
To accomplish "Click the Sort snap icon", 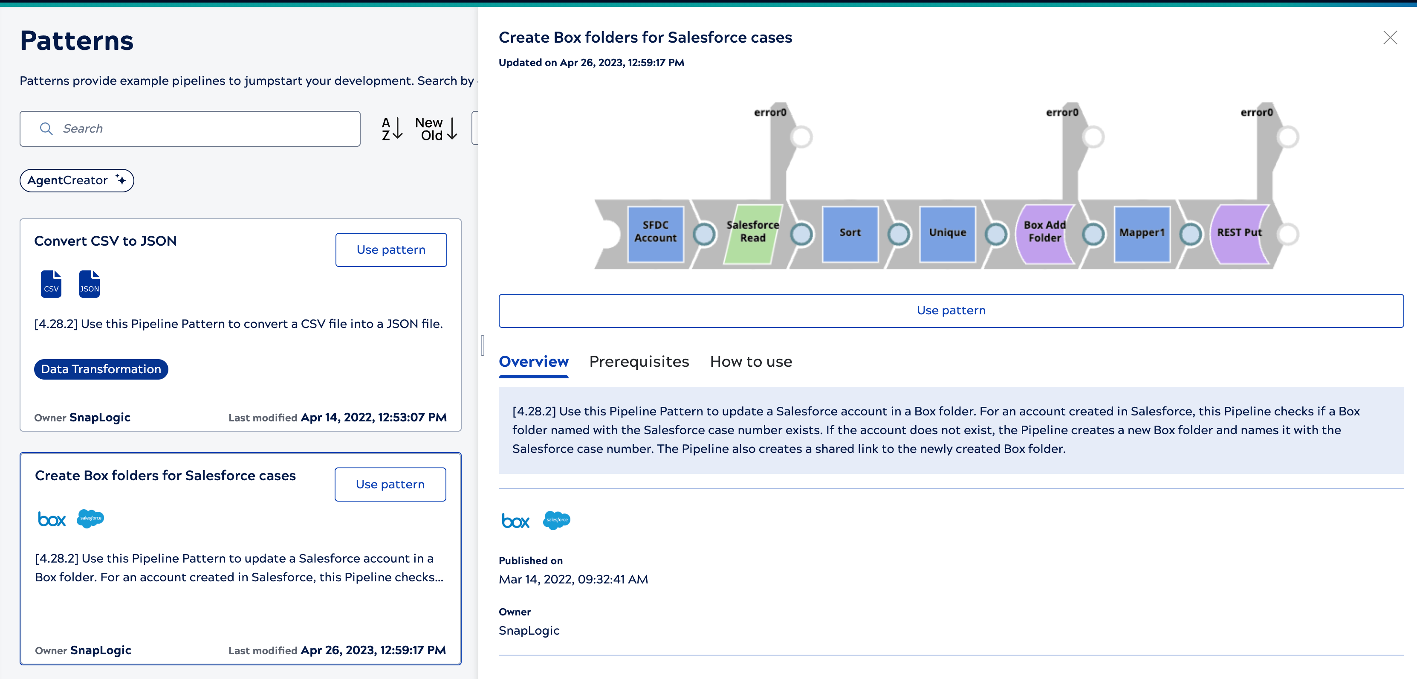I will [x=849, y=233].
